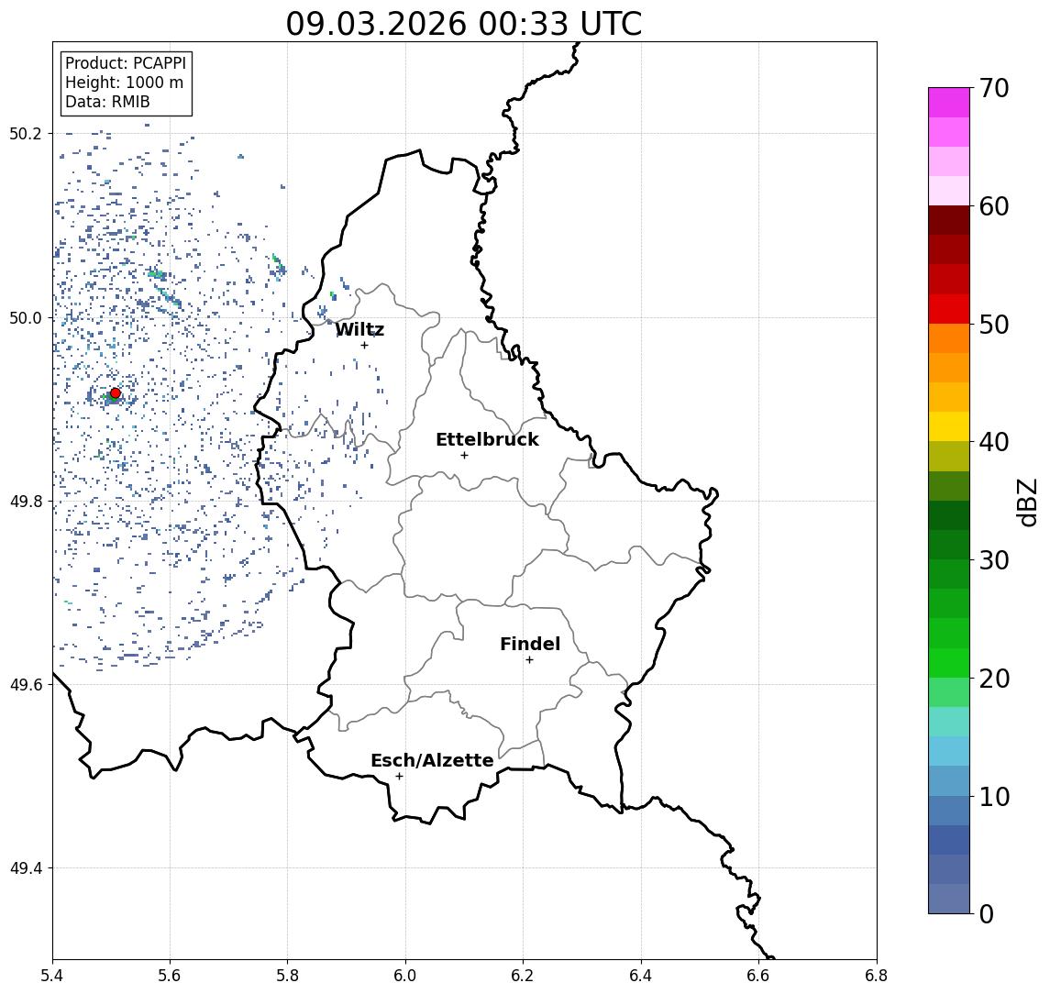Click 'Height: 1000 m' in the info box
1050x994 pixels.
(124, 83)
